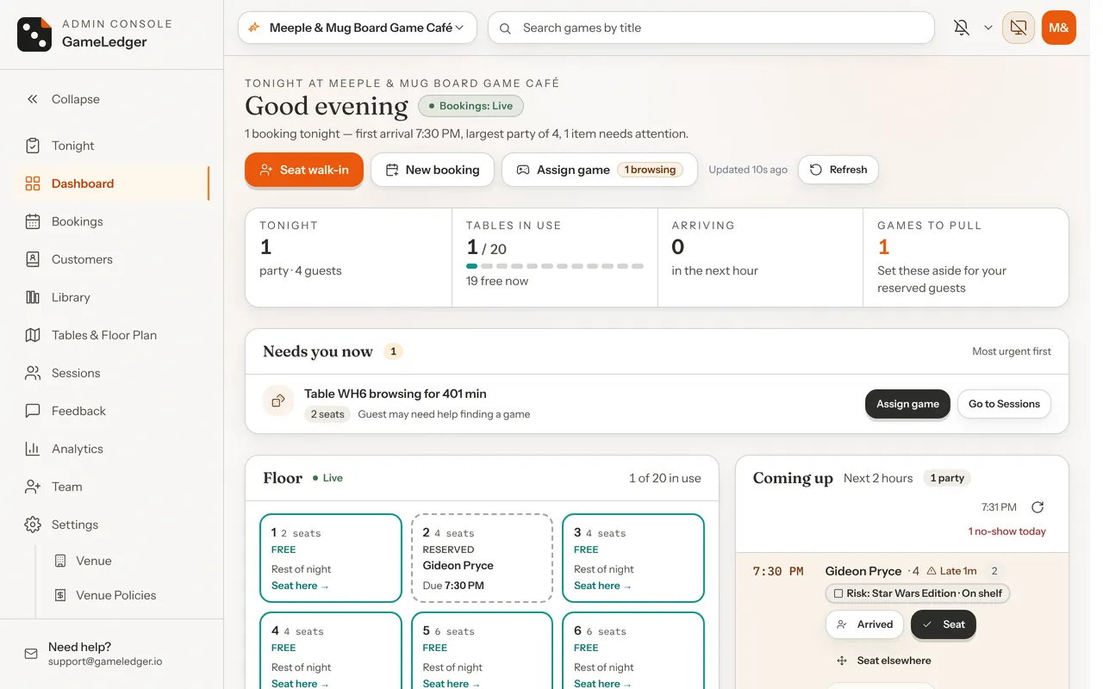Click the Seat walk-in button
The height and width of the screenshot is (689, 1103).
(x=304, y=170)
